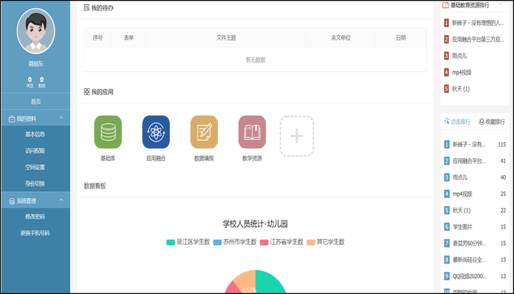Click the 序号 column header
514x294 pixels.
(98, 38)
